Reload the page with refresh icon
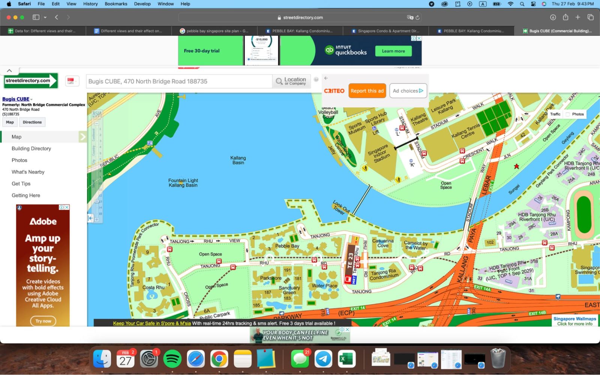 417,17
